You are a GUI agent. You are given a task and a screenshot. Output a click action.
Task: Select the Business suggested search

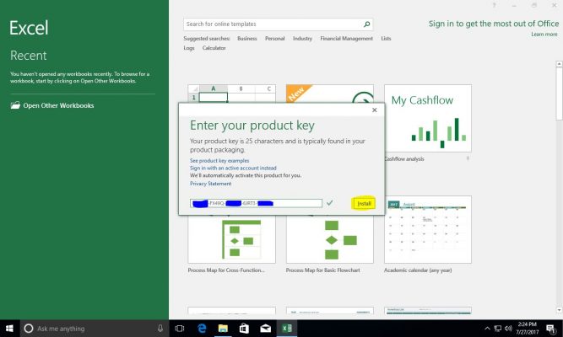(x=247, y=39)
